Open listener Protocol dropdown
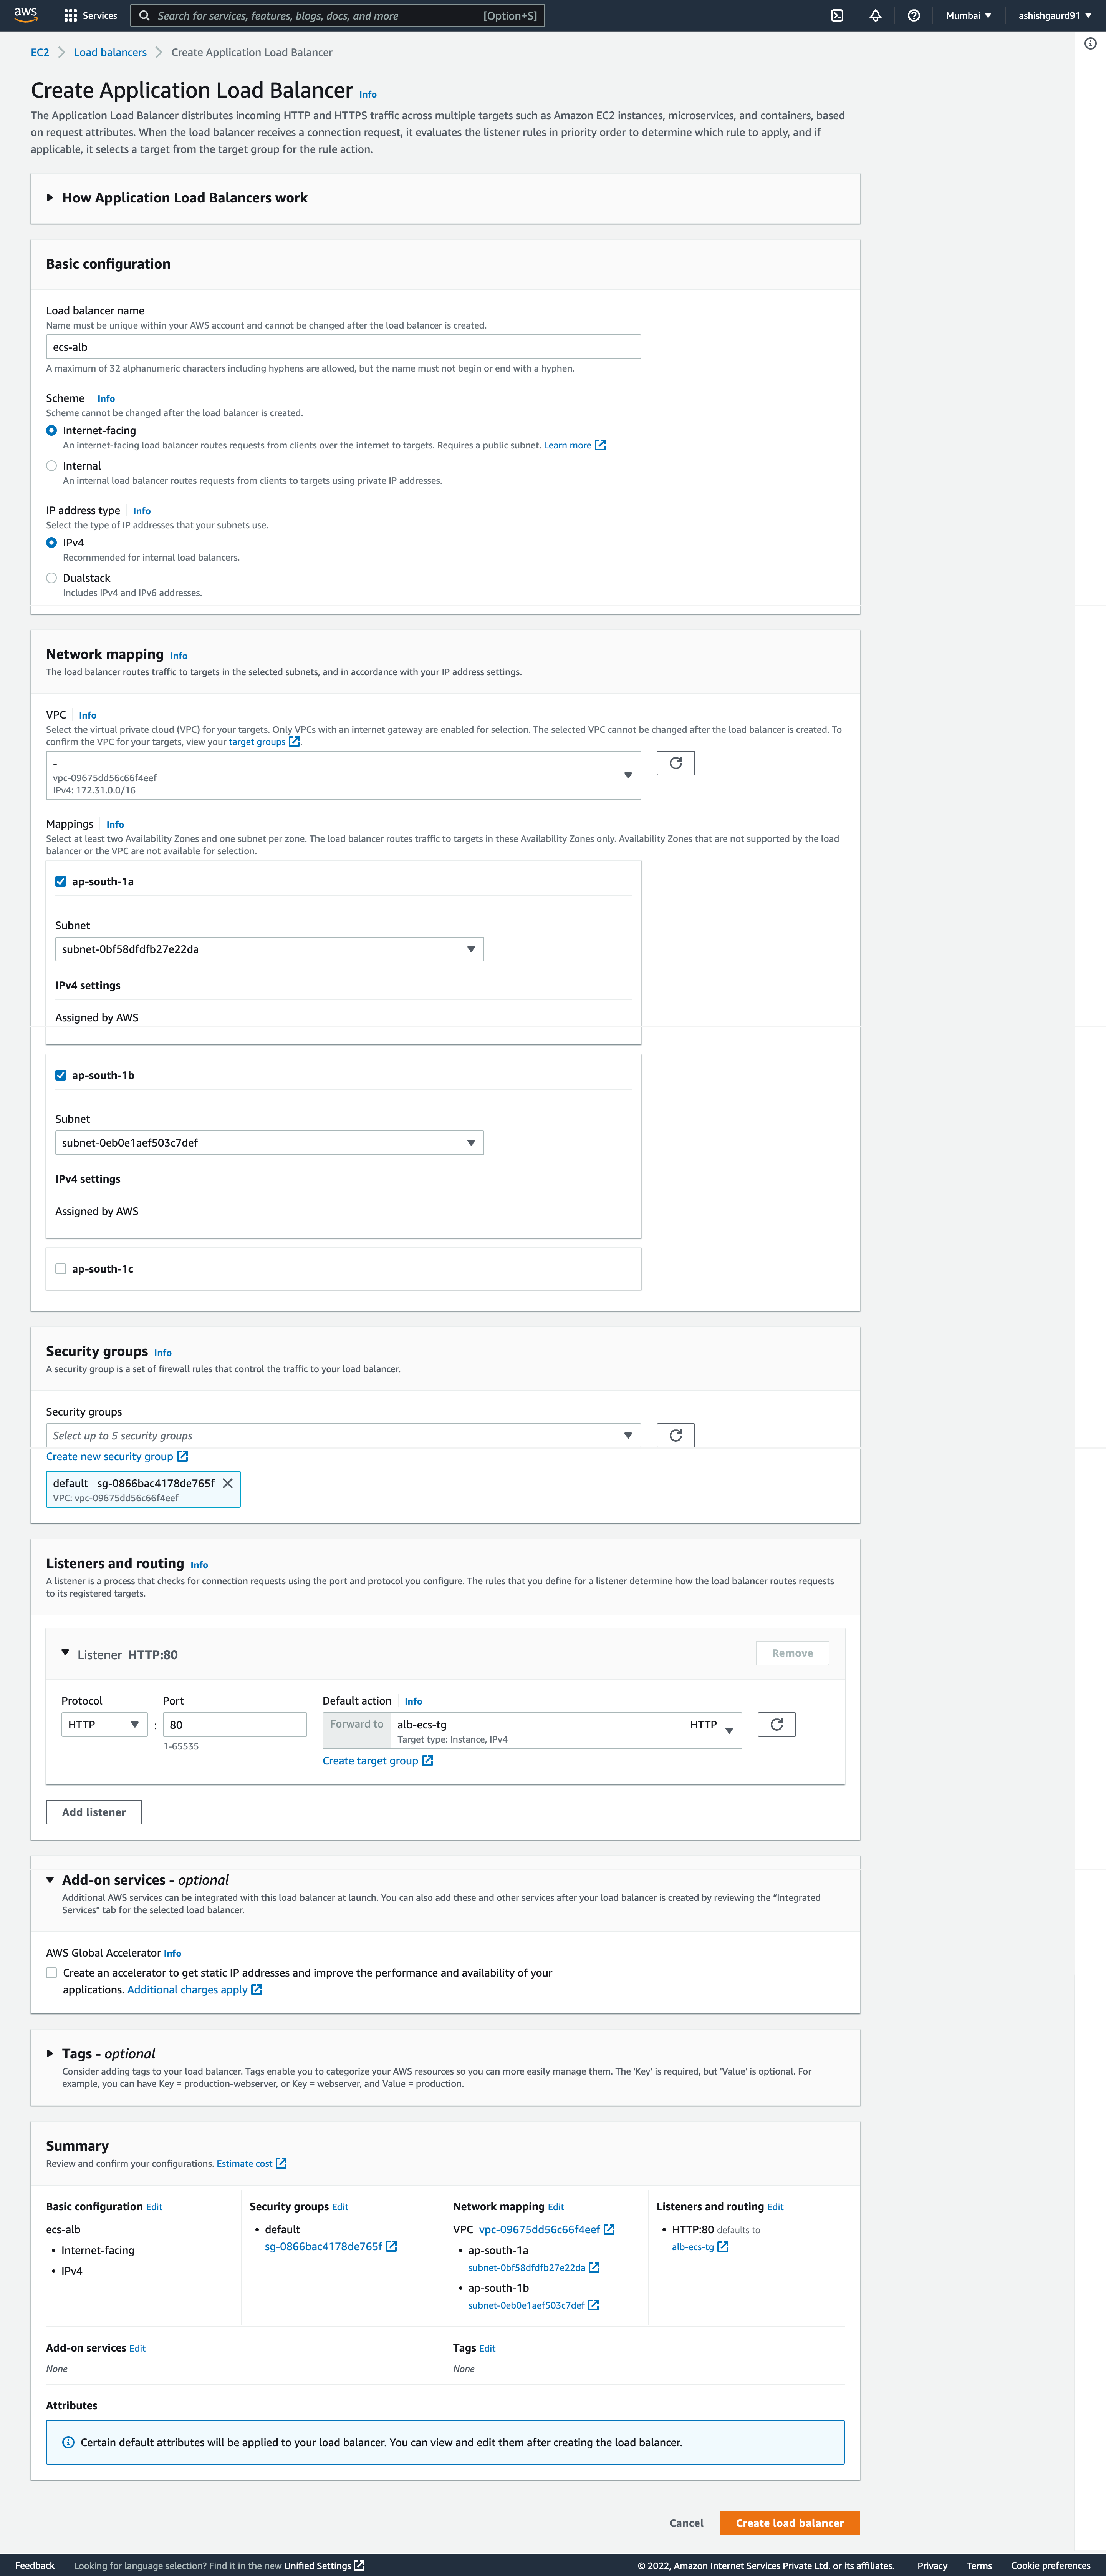 tap(104, 1724)
